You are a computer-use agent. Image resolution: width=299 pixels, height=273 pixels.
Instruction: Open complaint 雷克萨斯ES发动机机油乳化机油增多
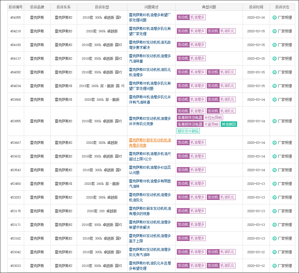(x=150, y=72)
